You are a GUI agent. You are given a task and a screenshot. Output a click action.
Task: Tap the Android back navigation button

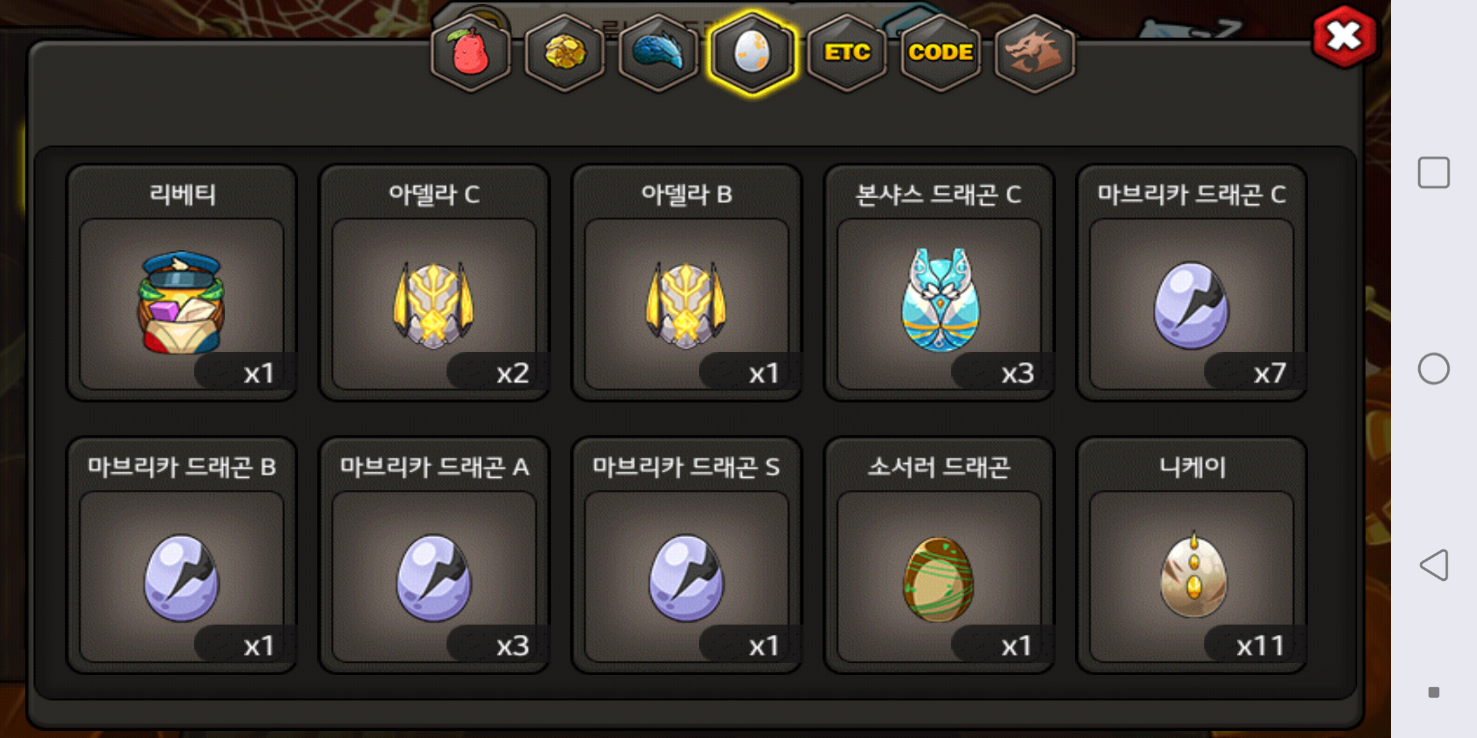pyautogui.click(x=1434, y=565)
